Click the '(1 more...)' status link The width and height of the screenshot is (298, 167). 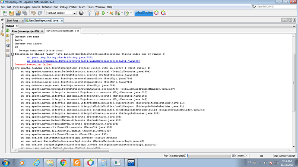click(x=241, y=156)
